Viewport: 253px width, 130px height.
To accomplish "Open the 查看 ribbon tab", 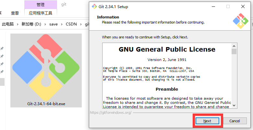I will click(x=15, y=13).
